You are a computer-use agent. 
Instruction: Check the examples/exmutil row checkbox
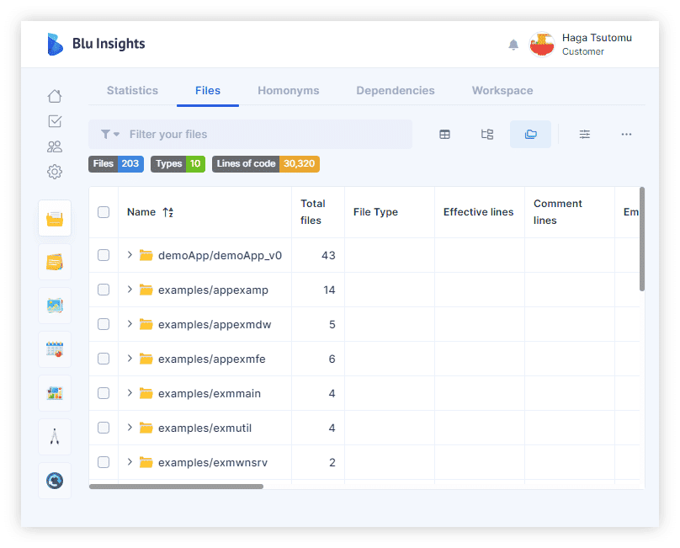tap(104, 428)
